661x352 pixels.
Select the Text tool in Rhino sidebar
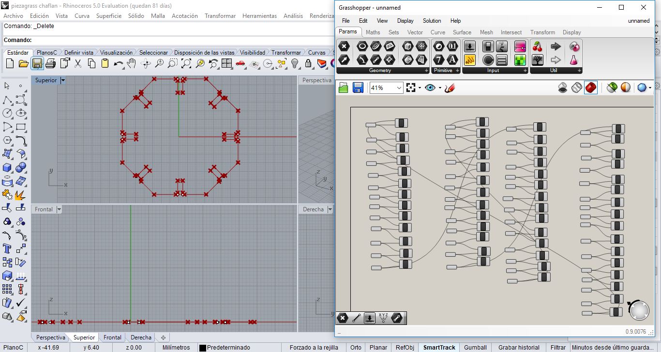point(7,249)
